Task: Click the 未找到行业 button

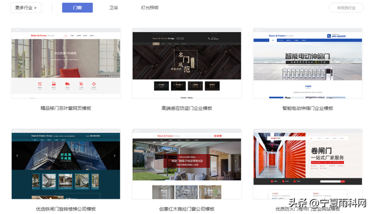Action: coord(346,8)
